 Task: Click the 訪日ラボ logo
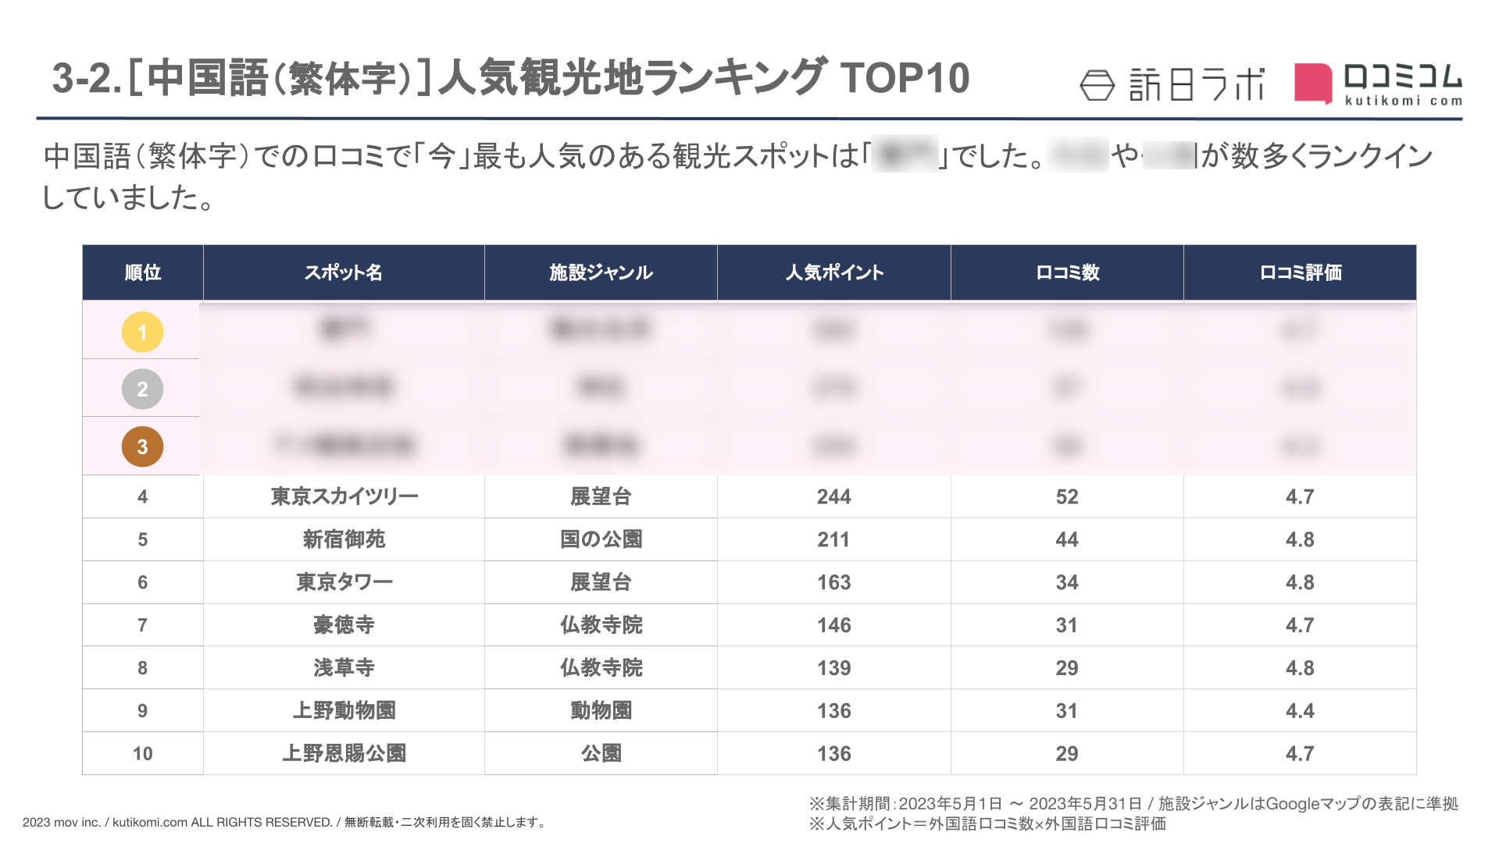1172,84
